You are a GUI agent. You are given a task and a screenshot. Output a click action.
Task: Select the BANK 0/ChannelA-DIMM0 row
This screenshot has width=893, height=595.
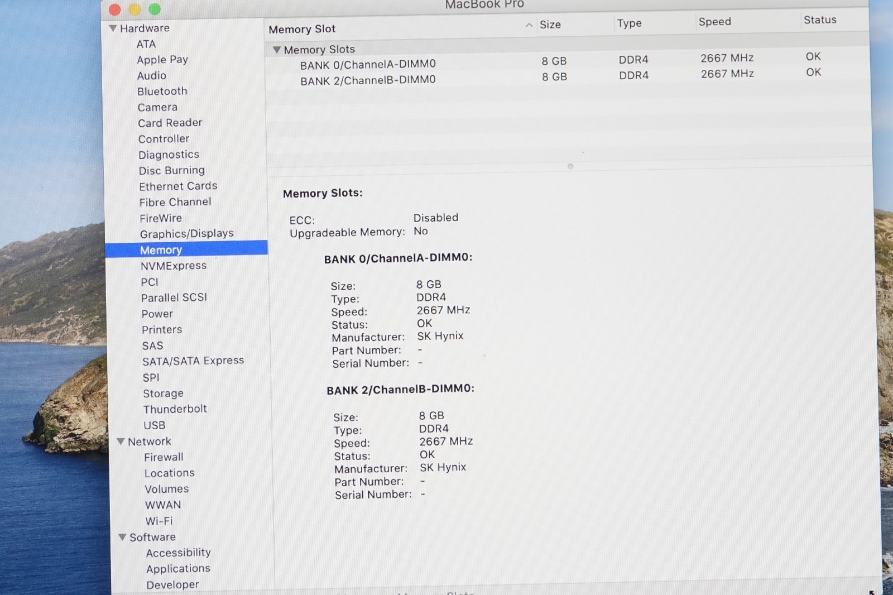click(x=368, y=65)
